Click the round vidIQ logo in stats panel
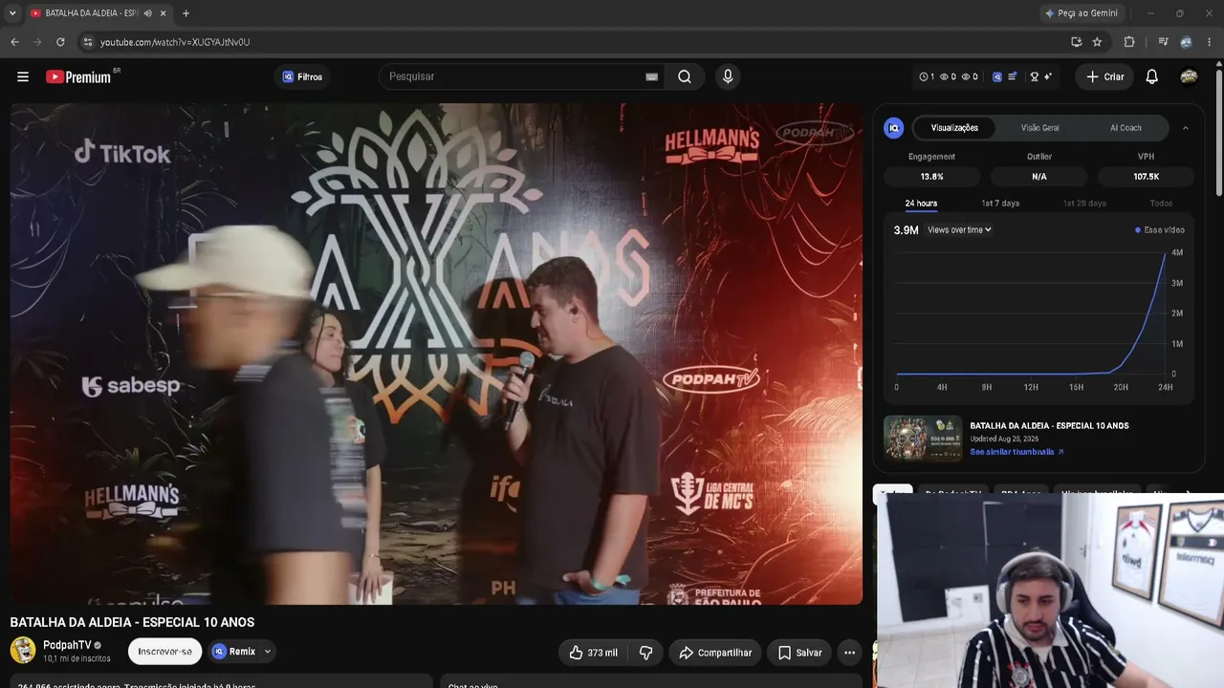The height and width of the screenshot is (688, 1224). click(894, 128)
